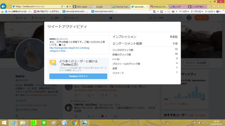Viewport: 225px width, 126px height.
Task: Open the IE favorites star icon
Action: [x=218, y=7]
